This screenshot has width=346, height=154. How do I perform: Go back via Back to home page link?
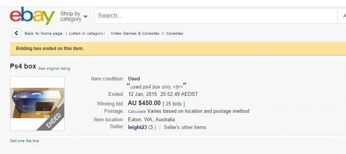[x=43, y=33]
